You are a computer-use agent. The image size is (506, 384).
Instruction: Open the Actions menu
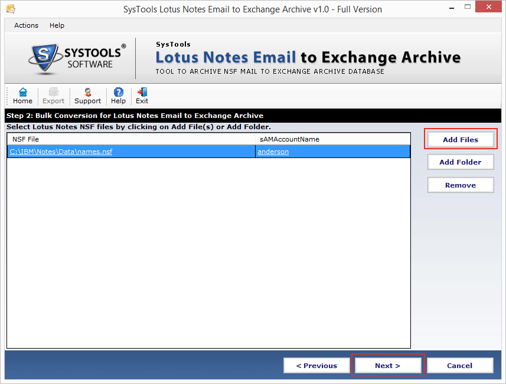26,25
